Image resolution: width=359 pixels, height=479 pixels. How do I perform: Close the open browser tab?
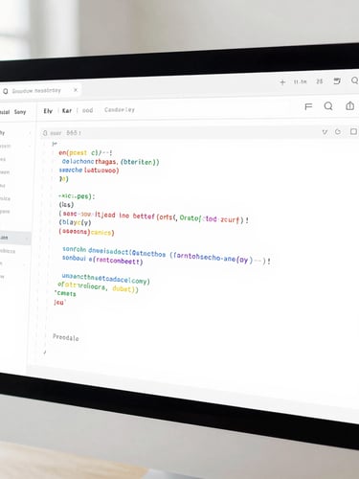point(76,90)
